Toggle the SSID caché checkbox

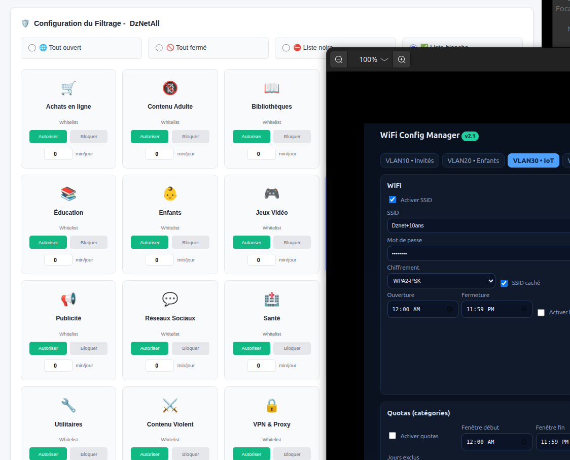(x=504, y=283)
